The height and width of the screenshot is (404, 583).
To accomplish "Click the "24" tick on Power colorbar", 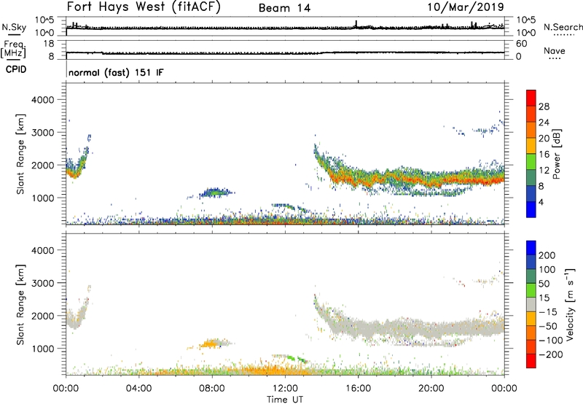I will pyautogui.click(x=544, y=123).
